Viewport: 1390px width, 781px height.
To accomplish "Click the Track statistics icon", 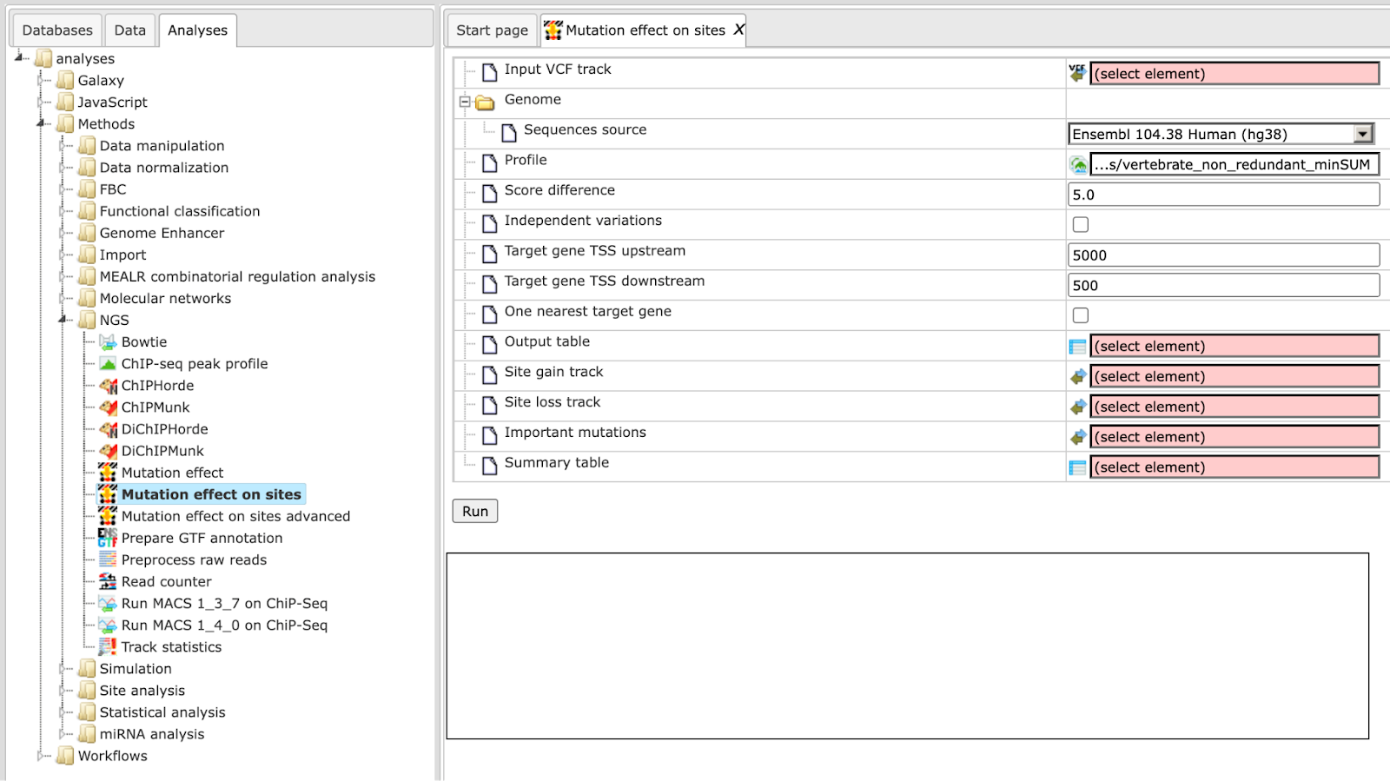I will tap(108, 646).
